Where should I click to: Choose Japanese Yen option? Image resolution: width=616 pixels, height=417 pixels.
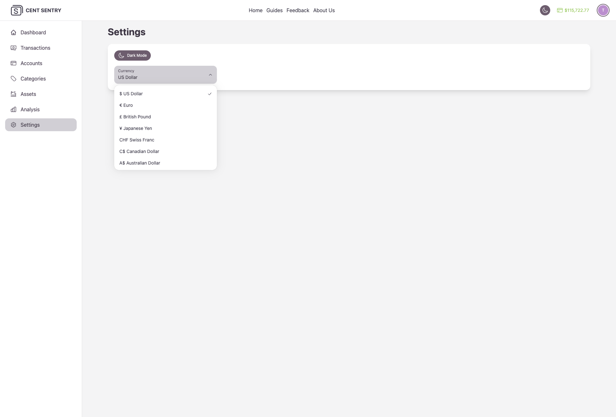[136, 128]
